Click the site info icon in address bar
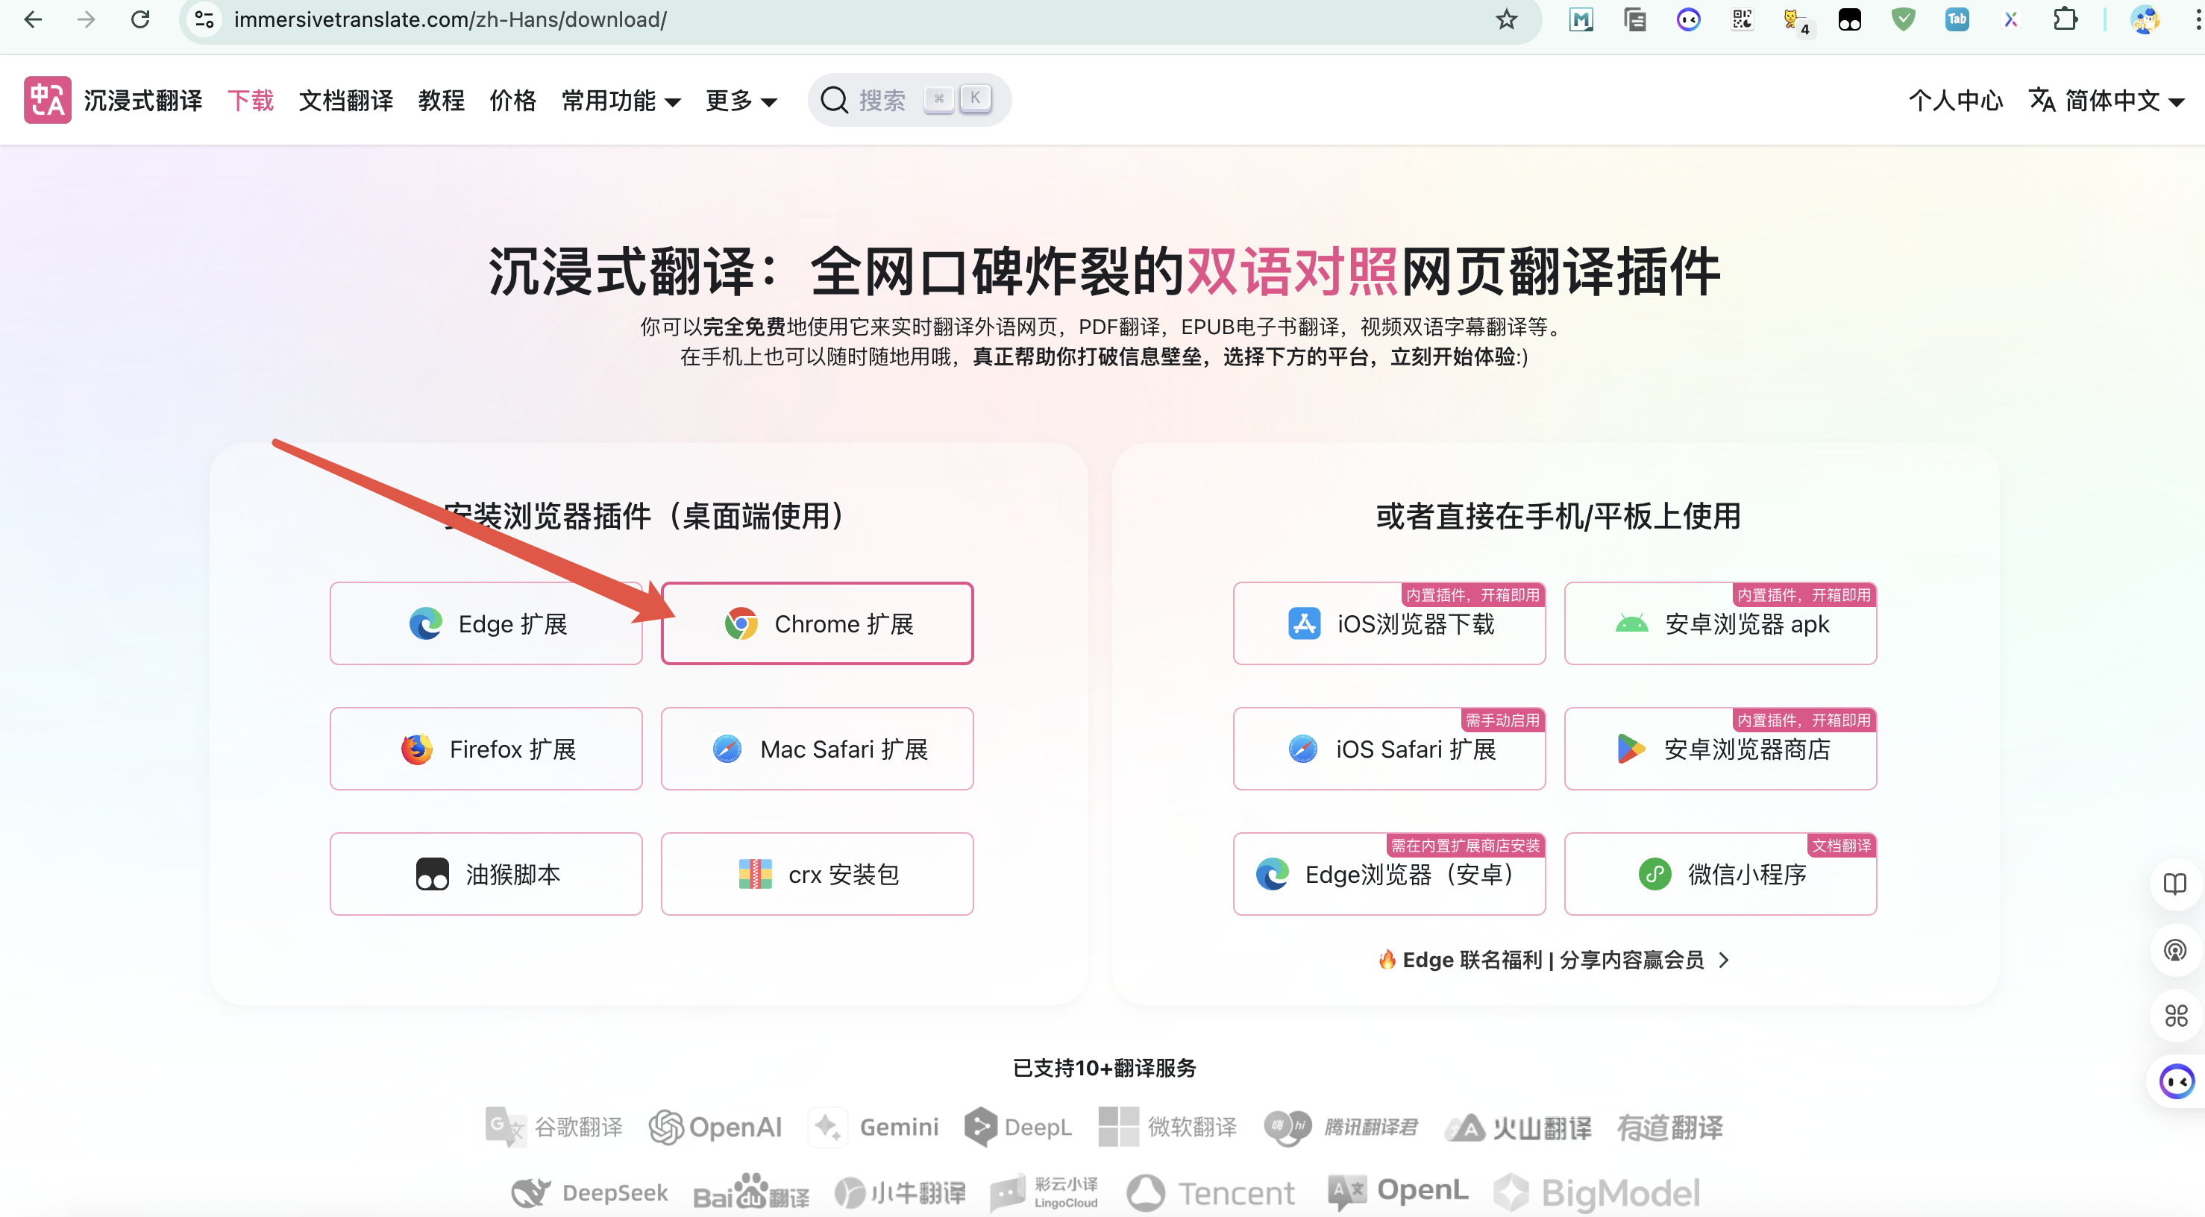 [204, 19]
